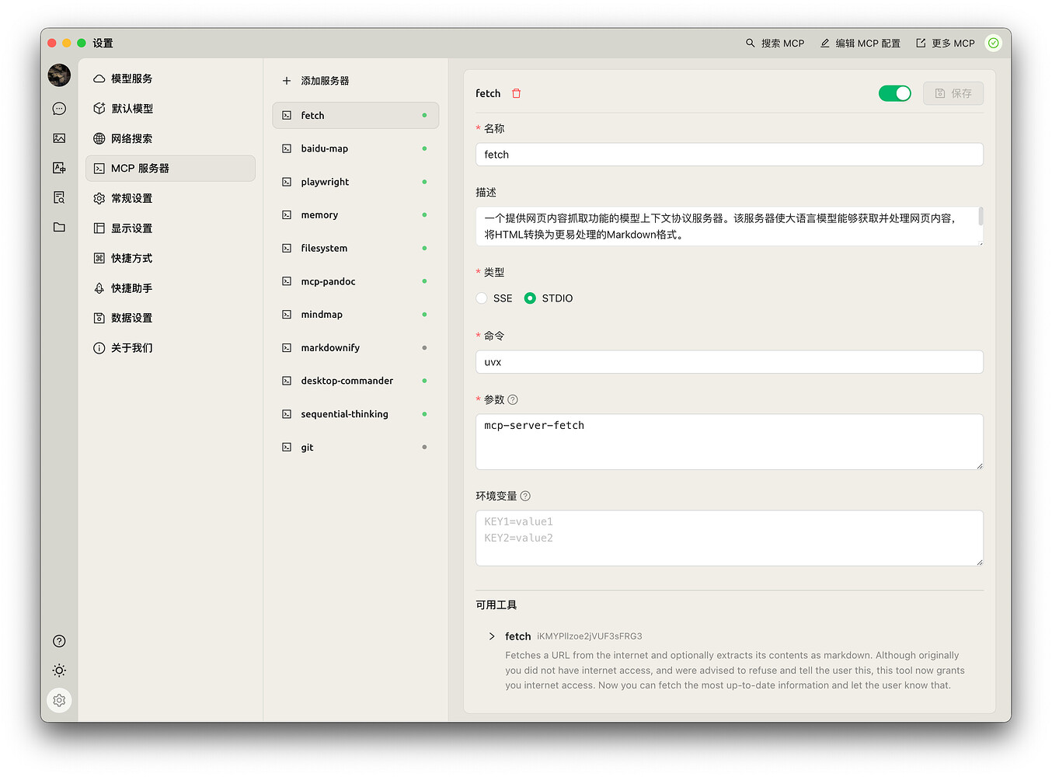Click the help icon next to 参数
Viewport: 1052px width, 777px height.
click(x=512, y=400)
